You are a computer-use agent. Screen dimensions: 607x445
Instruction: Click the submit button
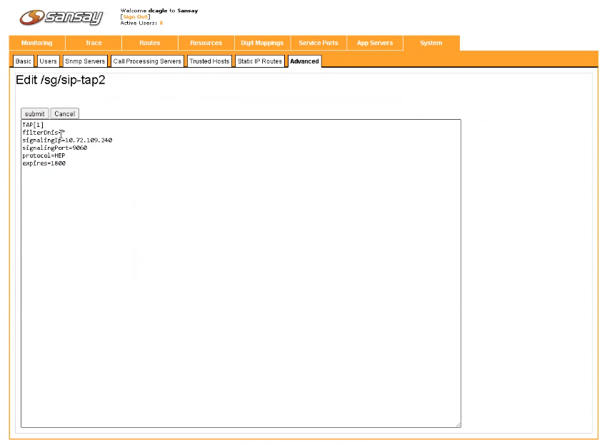(34, 113)
